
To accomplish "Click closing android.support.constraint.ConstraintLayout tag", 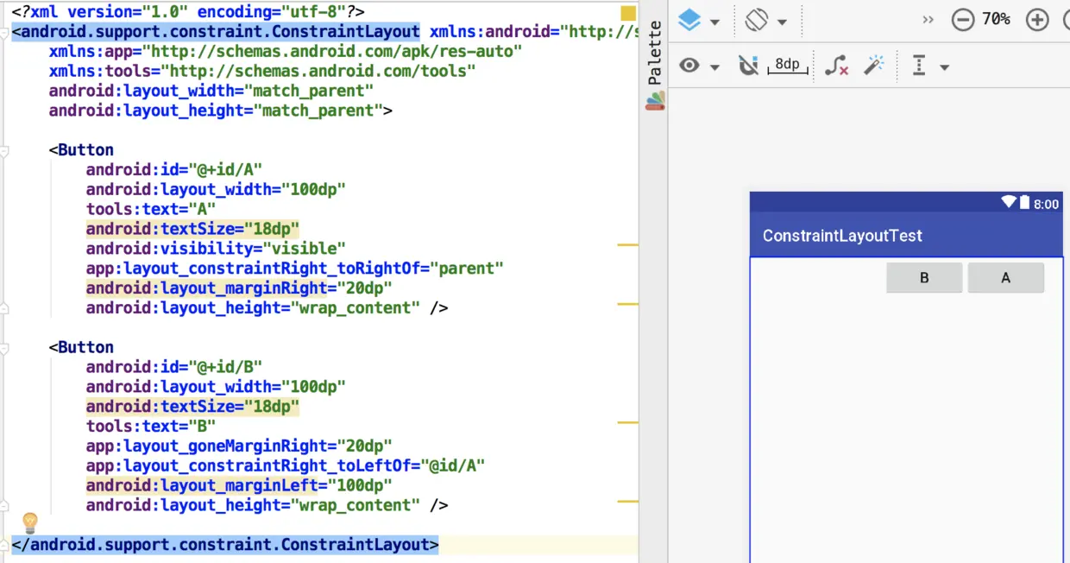I will pos(225,545).
